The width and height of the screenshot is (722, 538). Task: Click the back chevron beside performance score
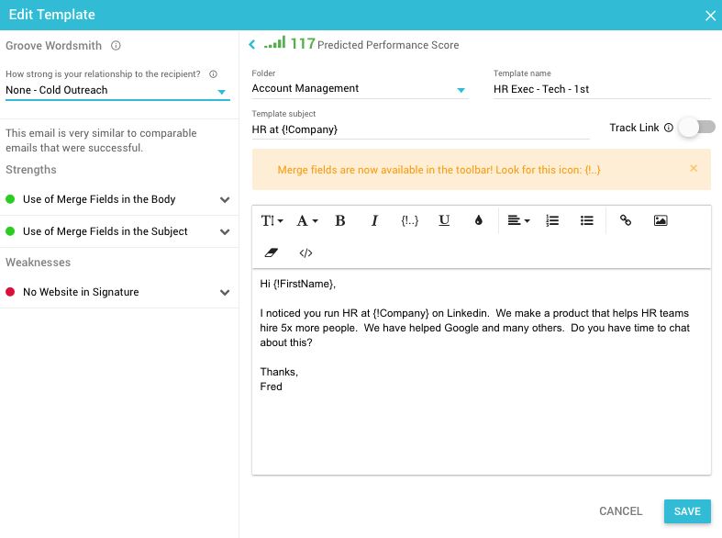(x=252, y=44)
